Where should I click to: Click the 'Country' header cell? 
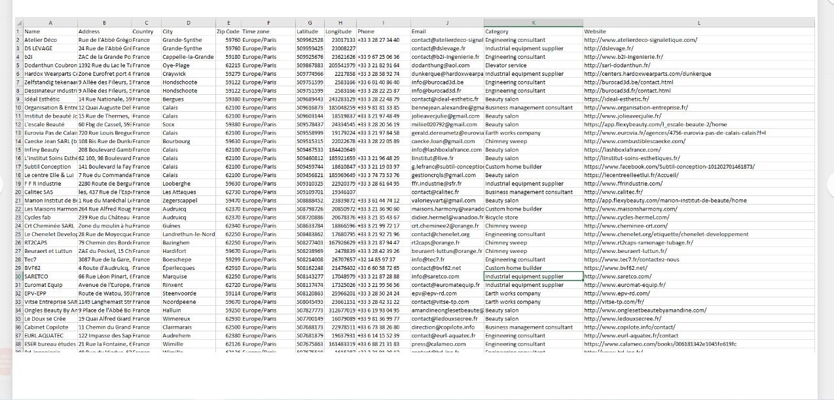[x=146, y=31]
